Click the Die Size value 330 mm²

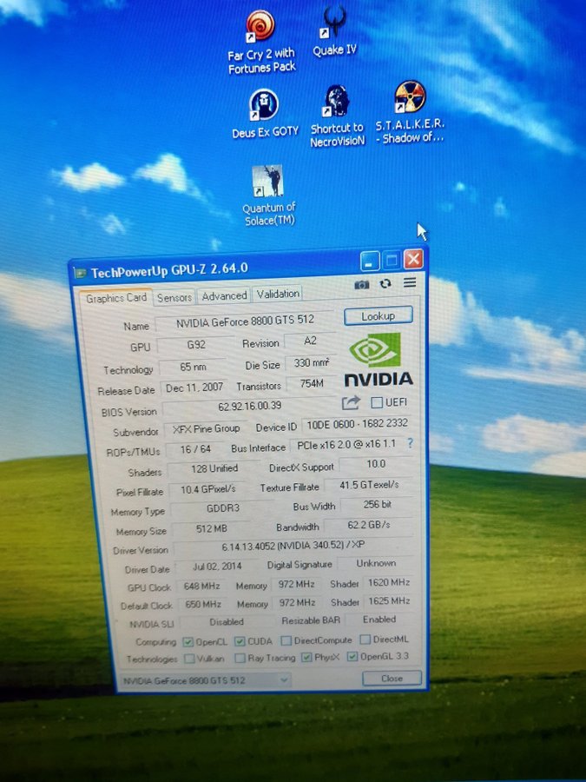tap(311, 363)
